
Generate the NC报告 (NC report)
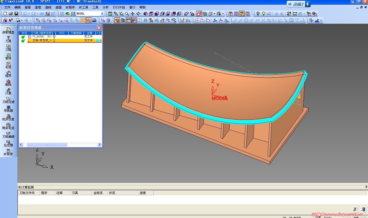(8, 152)
